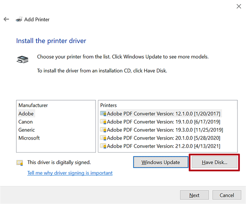
Task: Click the Printers column header
Action: pos(108,105)
